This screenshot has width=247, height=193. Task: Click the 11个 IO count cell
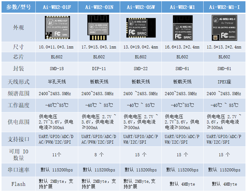(57, 155)
